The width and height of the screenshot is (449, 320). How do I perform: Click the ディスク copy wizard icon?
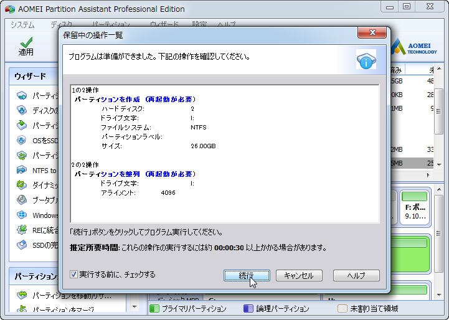22,110
